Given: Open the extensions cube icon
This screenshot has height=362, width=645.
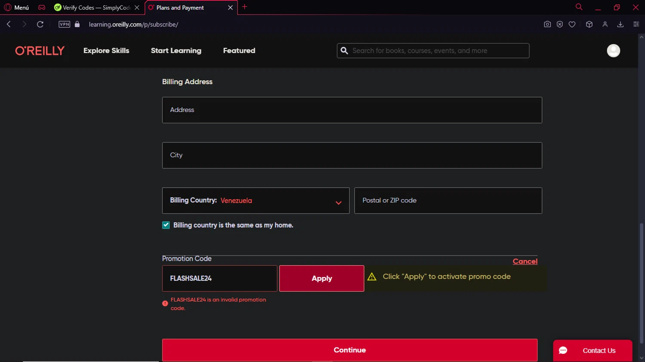Looking at the screenshot, I should (x=589, y=24).
